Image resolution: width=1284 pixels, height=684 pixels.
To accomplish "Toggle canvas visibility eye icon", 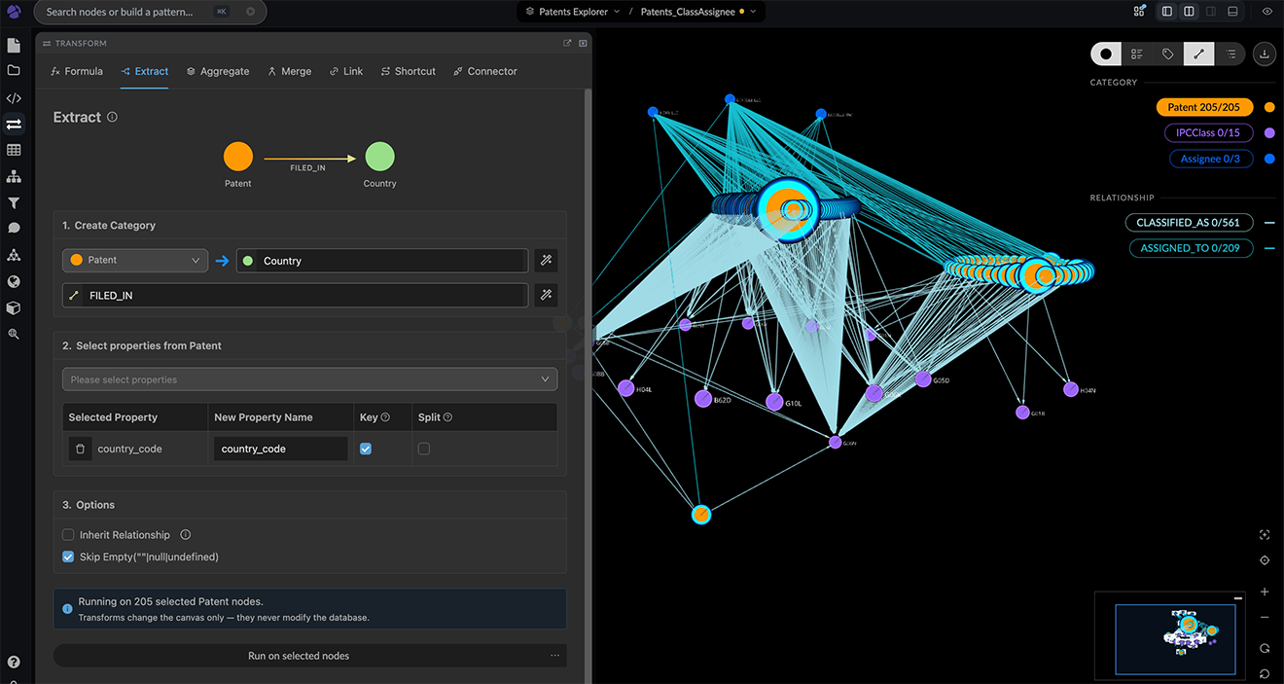I will 1267,12.
